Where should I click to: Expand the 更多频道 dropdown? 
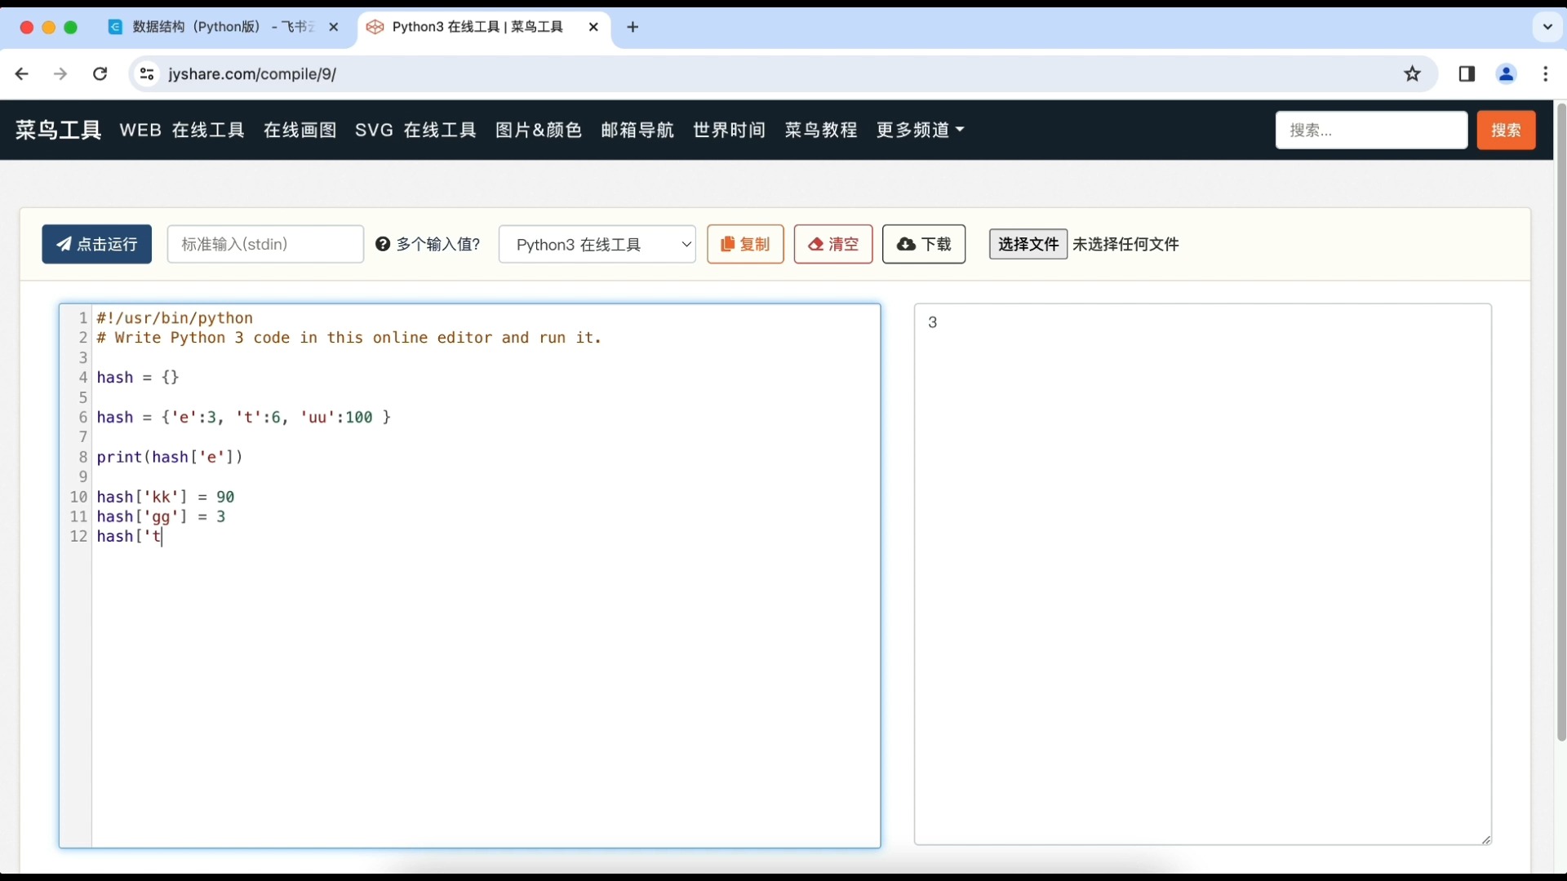click(x=920, y=130)
